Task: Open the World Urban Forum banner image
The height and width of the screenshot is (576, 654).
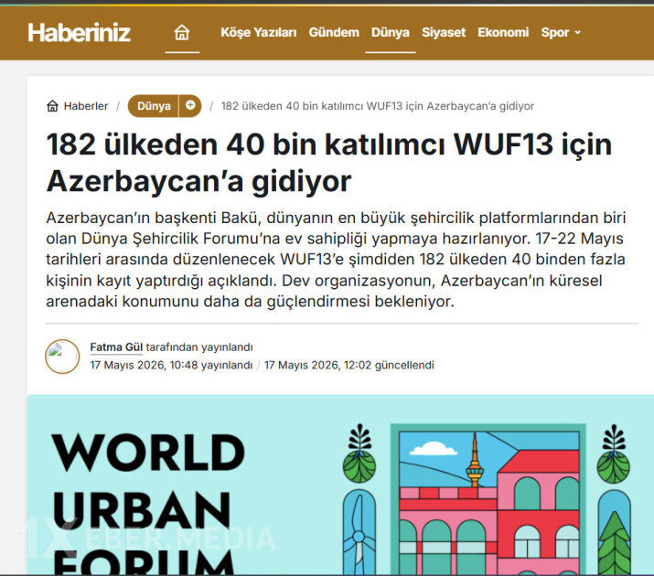Action: coord(340,485)
